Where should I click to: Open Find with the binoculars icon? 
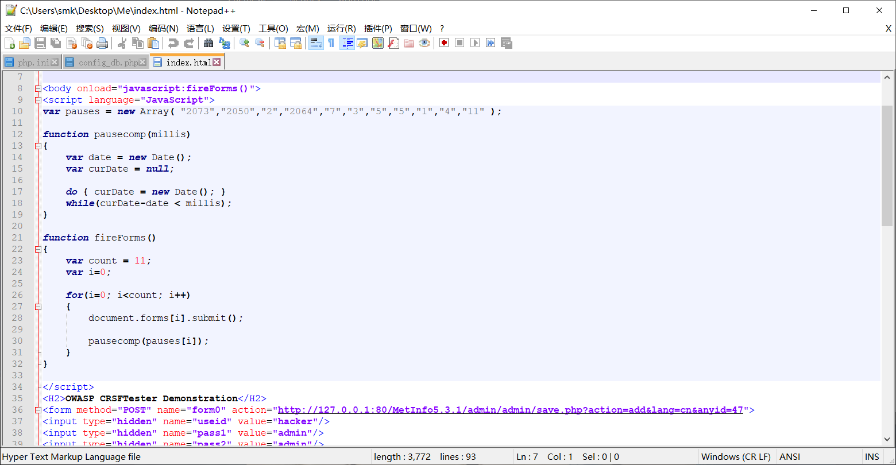[x=208, y=43]
